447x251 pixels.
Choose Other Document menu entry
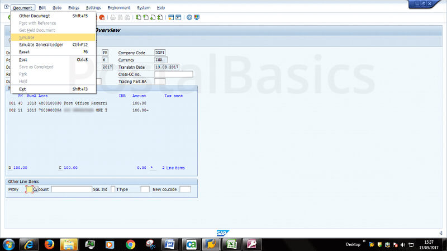(35, 16)
